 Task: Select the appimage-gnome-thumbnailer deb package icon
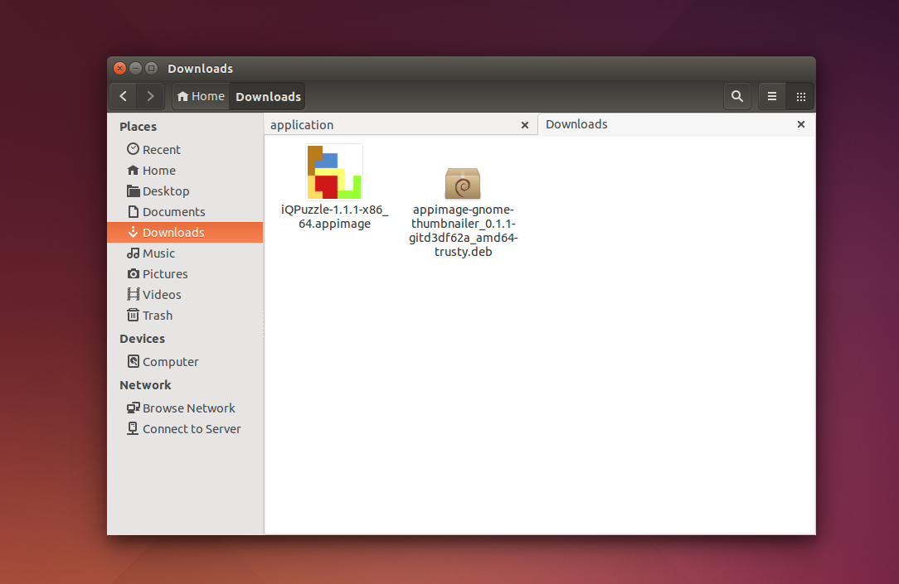point(463,183)
